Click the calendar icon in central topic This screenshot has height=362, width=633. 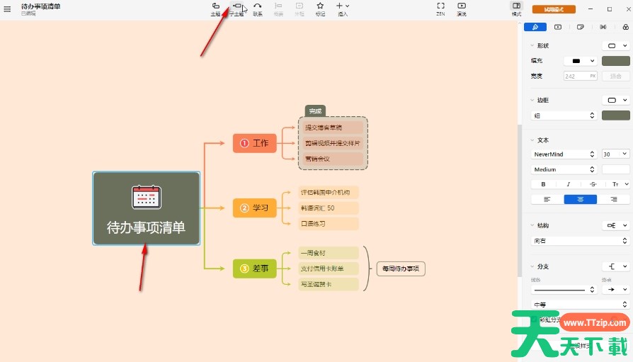pyautogui.click(x=147, y=197)
